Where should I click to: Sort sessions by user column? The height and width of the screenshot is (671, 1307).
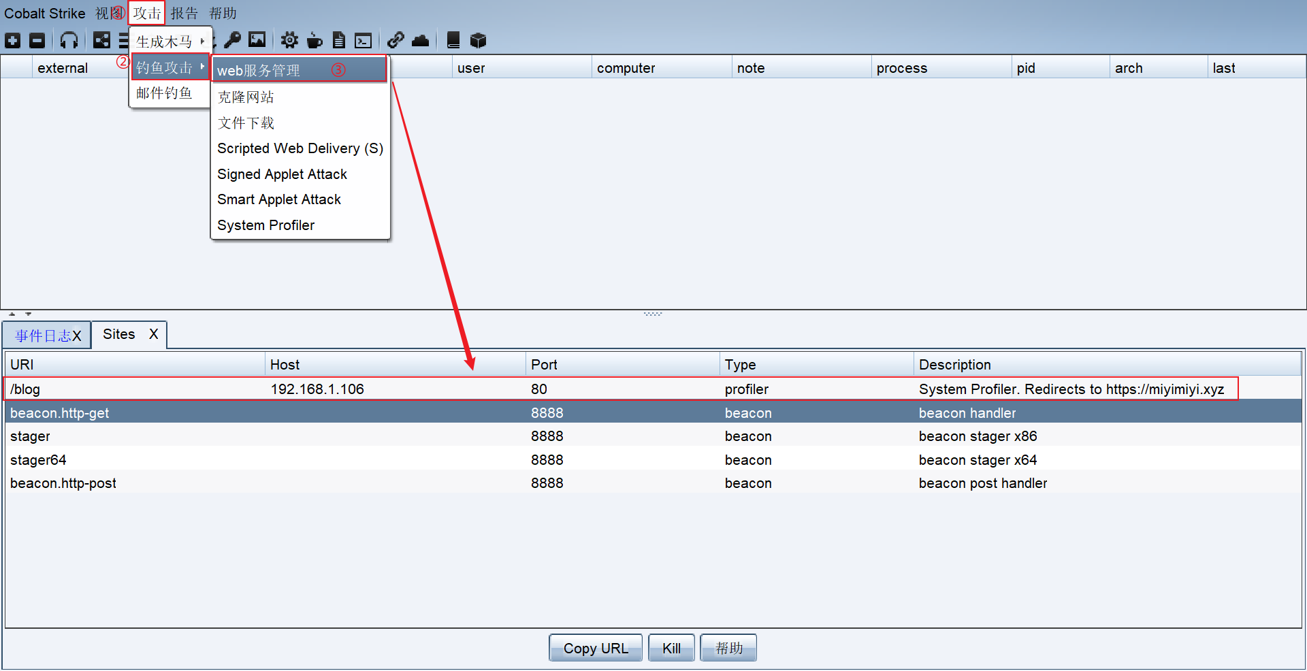click(521, 68)
